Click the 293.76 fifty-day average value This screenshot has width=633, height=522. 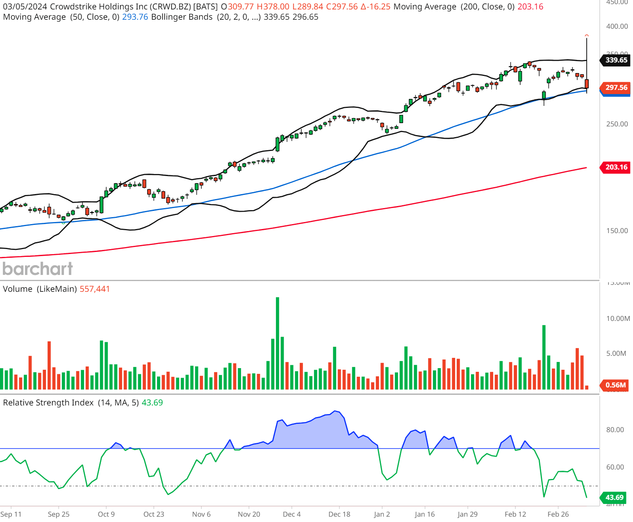(x=135, y=17)
